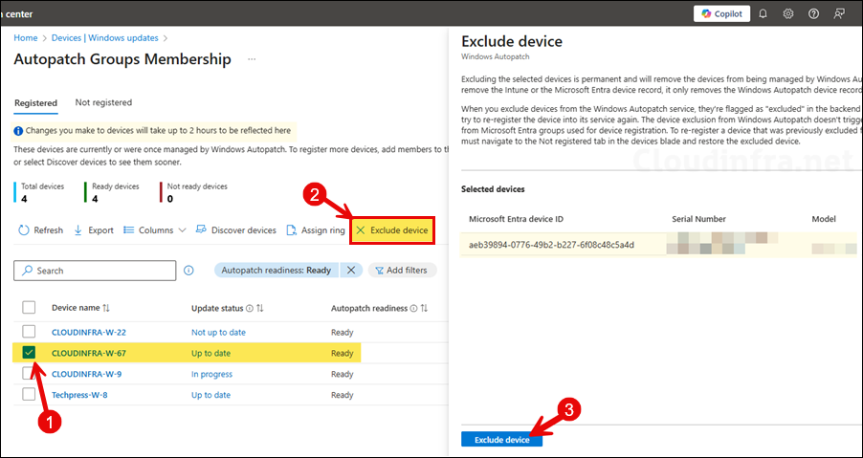Click the blue Exclude device confirm button

(502, 440)
